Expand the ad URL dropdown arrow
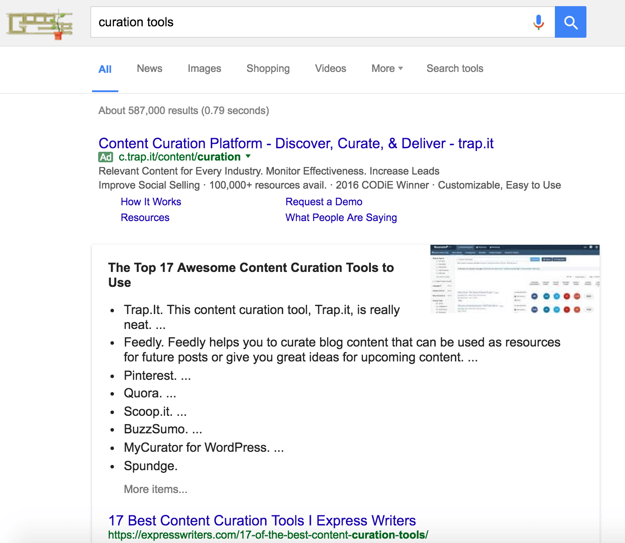Image resolution: width=625 pixels, height=543 pixels. (x=248, y=156)
